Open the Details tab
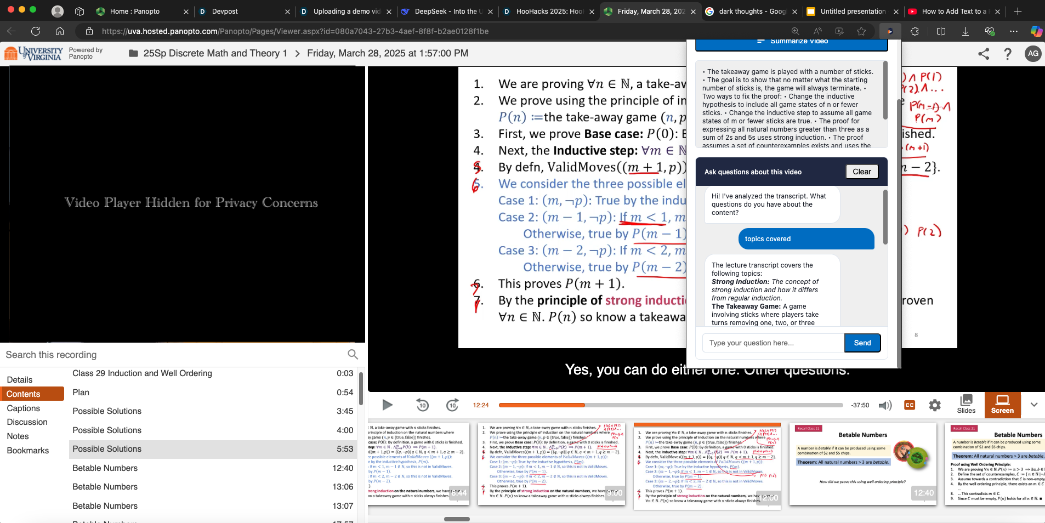 pyautogui.click(x=20, y=380)
